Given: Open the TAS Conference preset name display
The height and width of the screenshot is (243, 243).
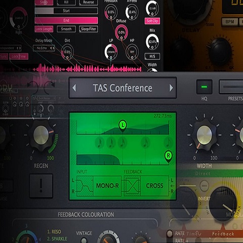Looking at the screenshot, I should (123, 88).
